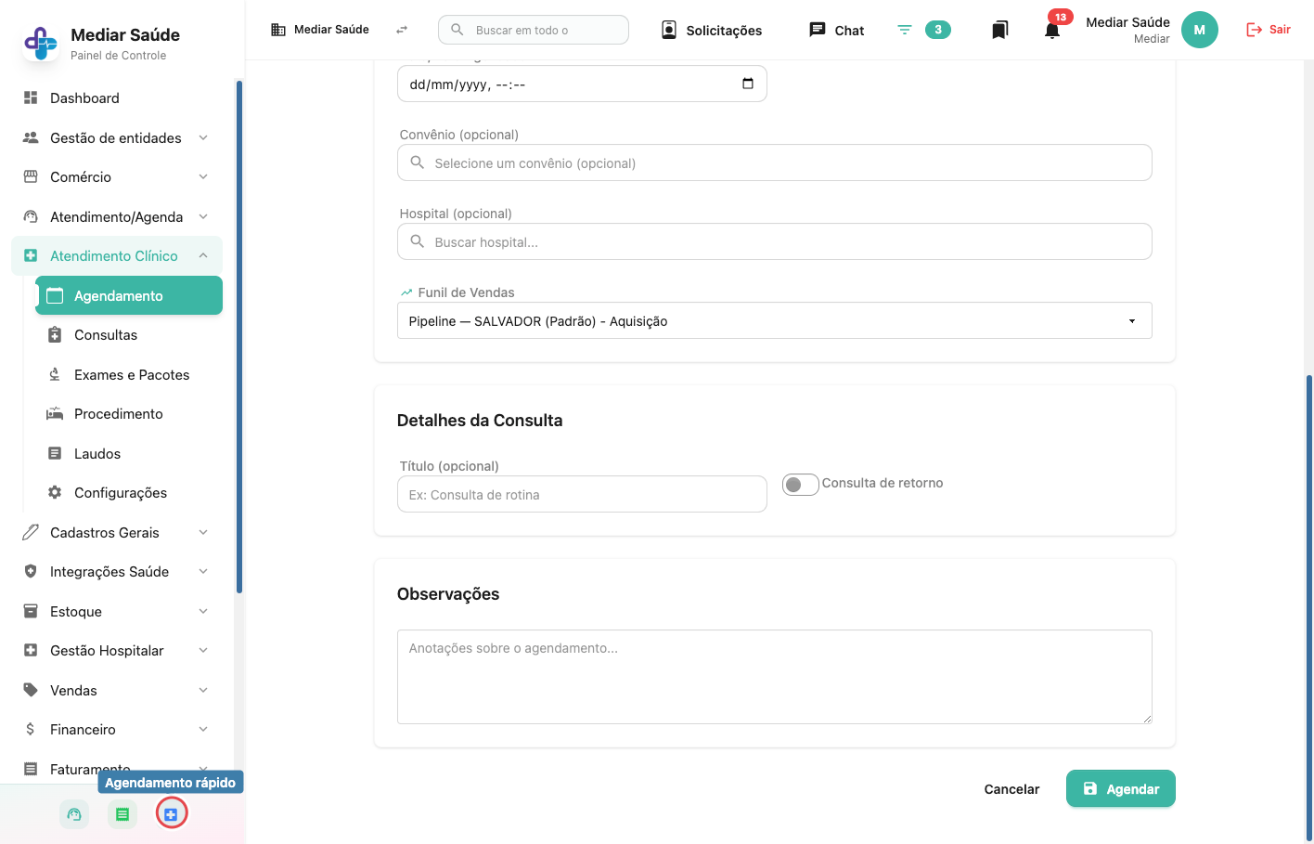Open the calendar picker icon in date field
Viewport: 1314px width, 844px height.
pyautogui.click(x=748, y=84)
